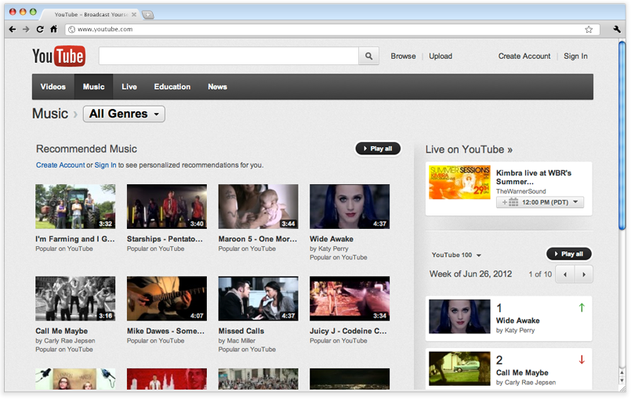Open Maroon 5 - One Mor... thumbnail
631x399 pixels.
pos(259,206)
